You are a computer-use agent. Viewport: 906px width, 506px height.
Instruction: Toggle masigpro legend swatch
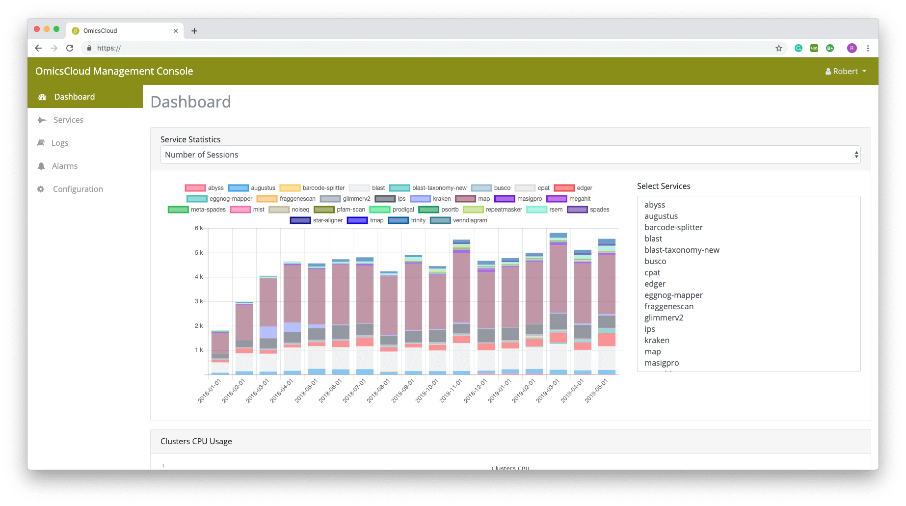(x=505, y=199)
